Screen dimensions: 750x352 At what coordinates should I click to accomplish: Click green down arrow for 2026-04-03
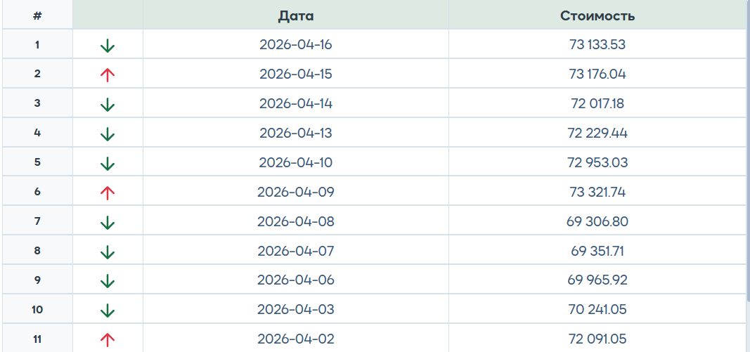(107, 310)
